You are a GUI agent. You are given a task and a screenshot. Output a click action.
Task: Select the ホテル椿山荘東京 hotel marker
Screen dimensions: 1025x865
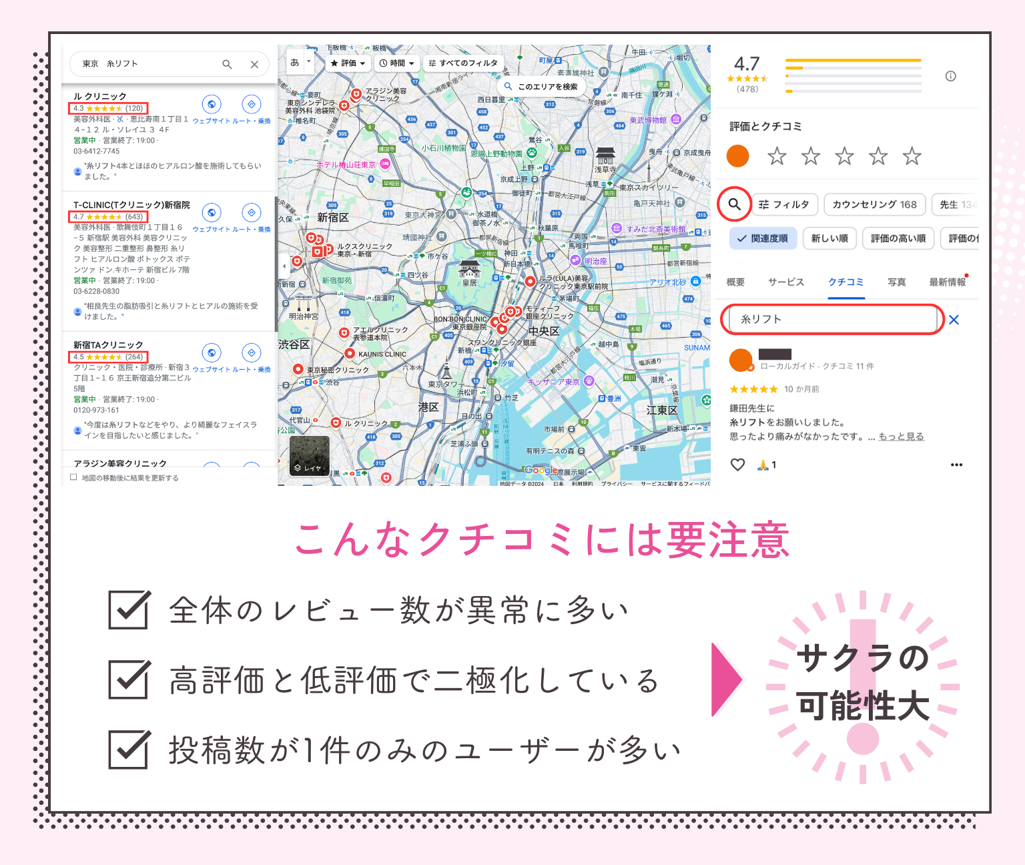[385, 164]
